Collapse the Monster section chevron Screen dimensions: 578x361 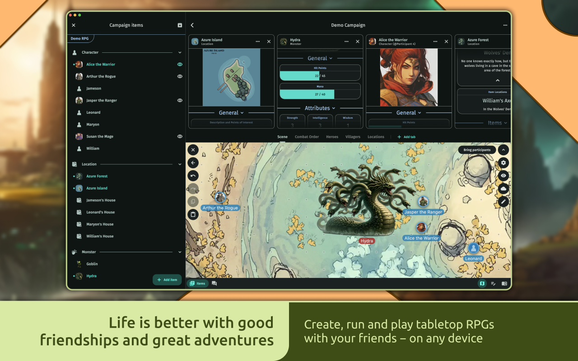tap(180, 252)
